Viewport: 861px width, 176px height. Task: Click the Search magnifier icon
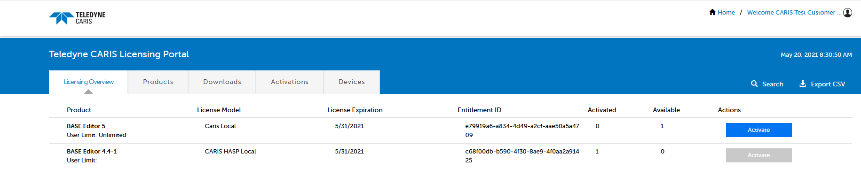pos(754,84)
